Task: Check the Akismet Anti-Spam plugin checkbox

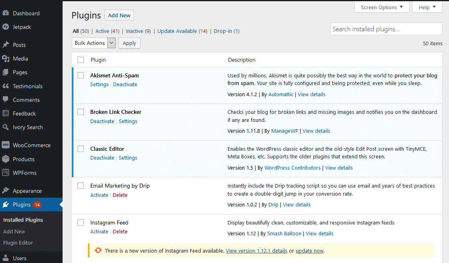Action: pyautogui.click(x=80, y=75)
